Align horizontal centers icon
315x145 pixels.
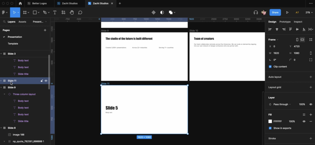click(x=277, y=29)
